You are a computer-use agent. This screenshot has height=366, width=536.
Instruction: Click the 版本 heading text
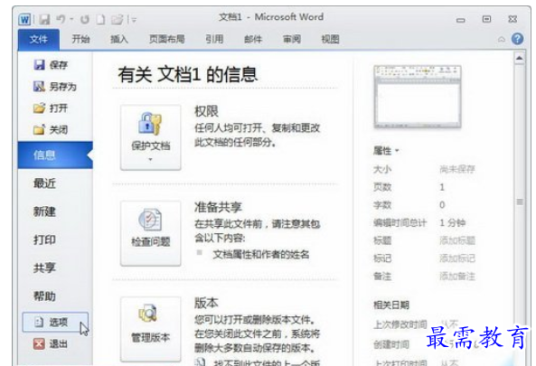(206, 303)
